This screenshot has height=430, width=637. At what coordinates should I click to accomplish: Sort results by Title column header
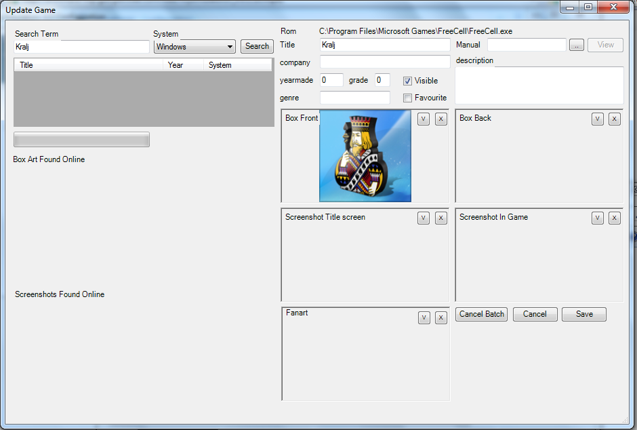point(89,65)
